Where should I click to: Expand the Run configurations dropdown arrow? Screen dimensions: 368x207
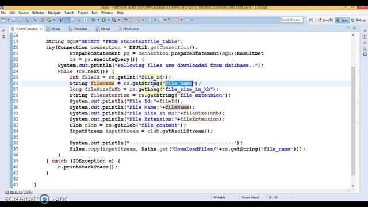[x=109, y=20]
